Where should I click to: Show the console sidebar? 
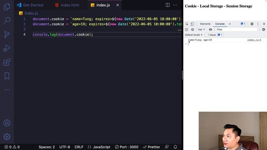pos(186,30)
